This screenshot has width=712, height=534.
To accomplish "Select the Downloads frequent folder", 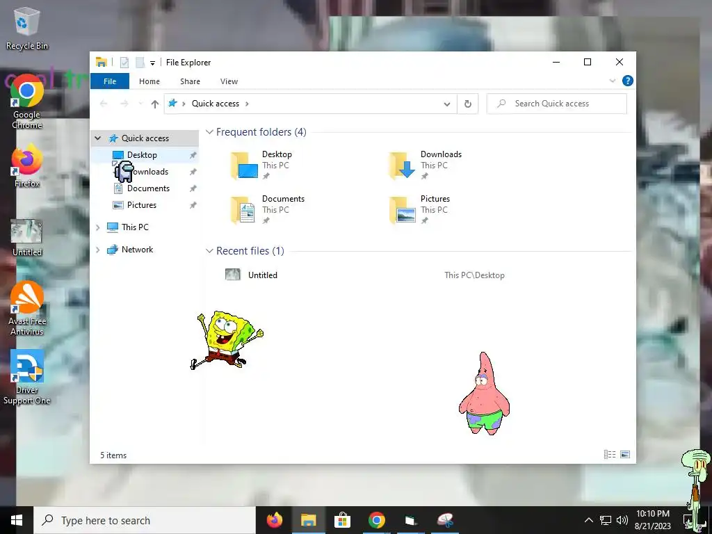I will pos(425,165).
